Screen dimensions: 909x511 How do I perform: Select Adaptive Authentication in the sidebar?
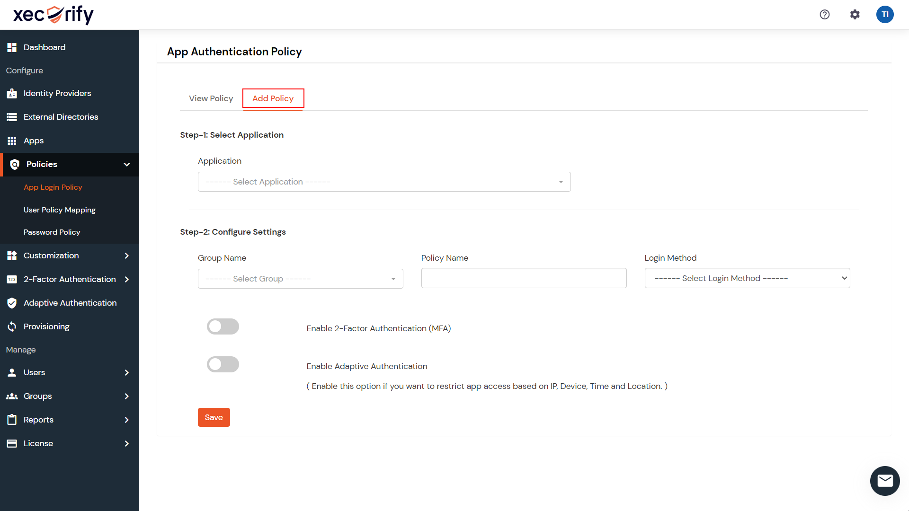[70, 303]
